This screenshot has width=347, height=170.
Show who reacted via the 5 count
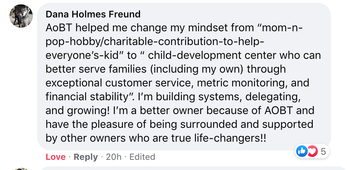323,151
